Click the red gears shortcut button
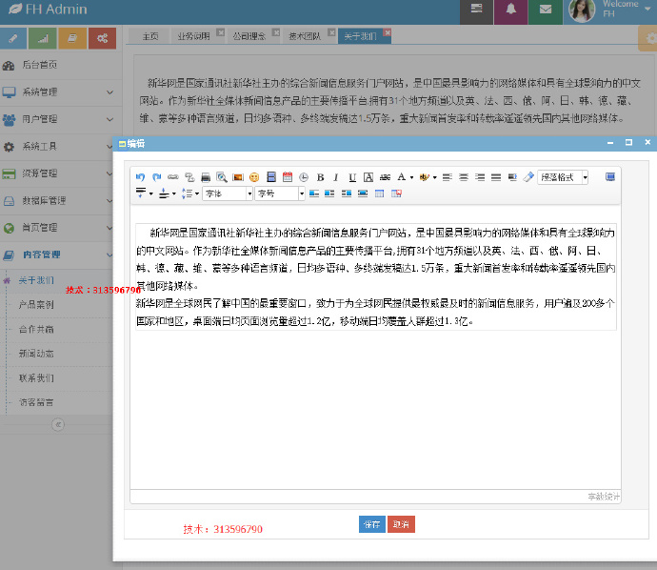This screenshot has width=657, height=570. pyautogui.click(x=102, y=38)
